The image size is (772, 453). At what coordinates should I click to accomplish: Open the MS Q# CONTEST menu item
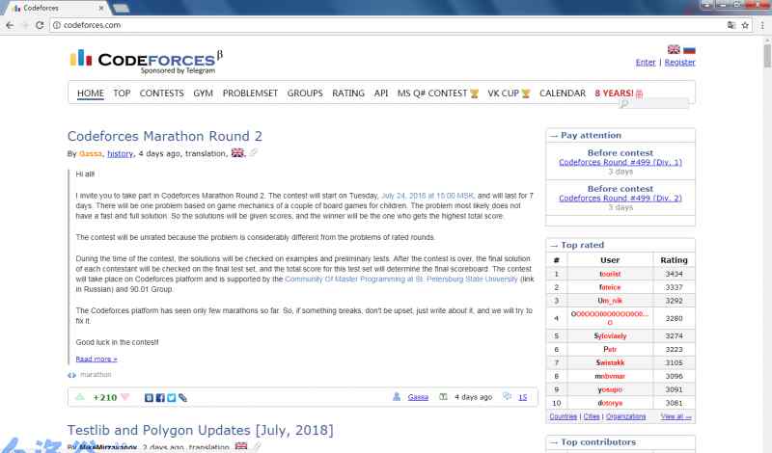(x=432, y=93)
